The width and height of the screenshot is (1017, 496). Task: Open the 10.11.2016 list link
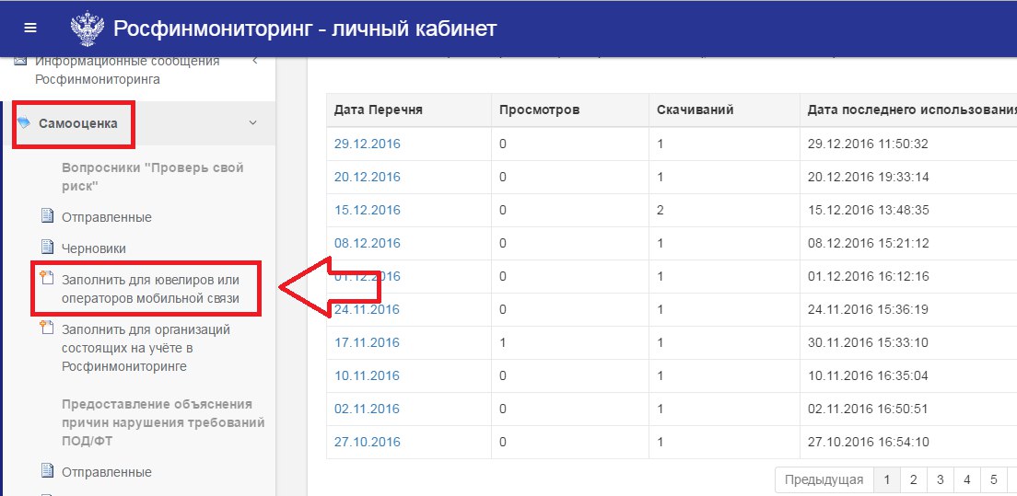(x=368, y=375)
